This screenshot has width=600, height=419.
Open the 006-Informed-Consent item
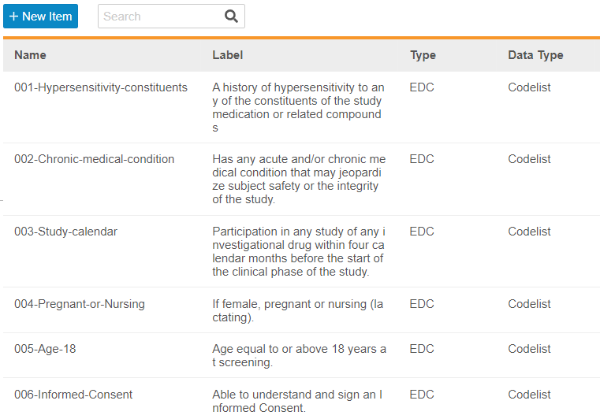click(x=73, y=395)
